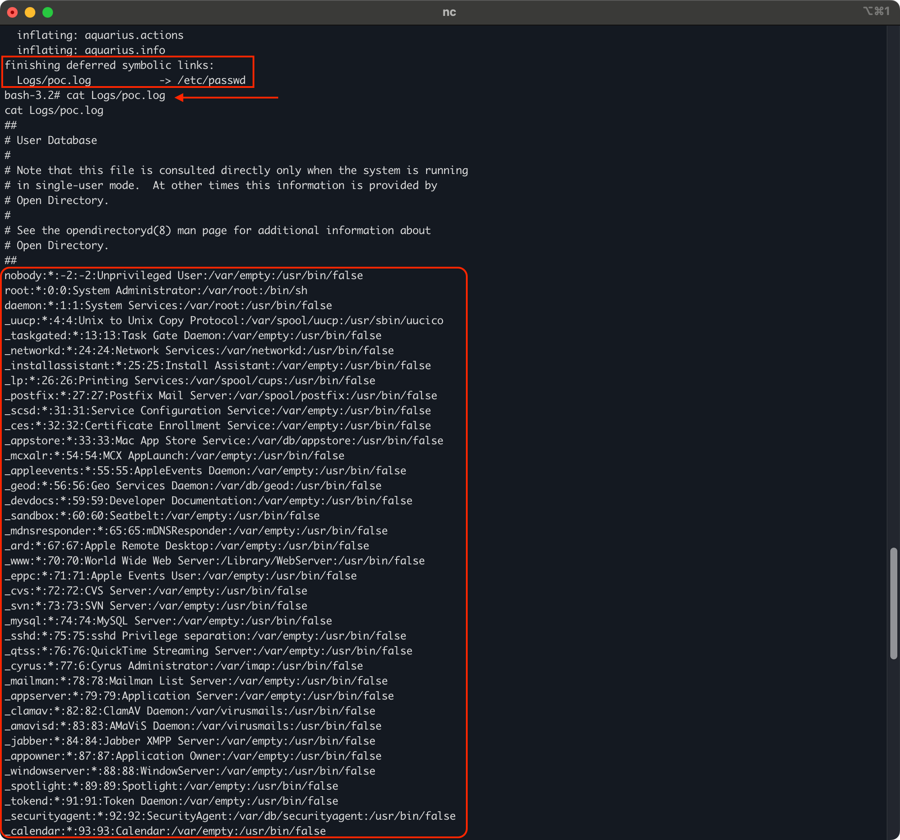Click the red close window button
This screenshot has width=900, height=840.
(x=13, y=12)
